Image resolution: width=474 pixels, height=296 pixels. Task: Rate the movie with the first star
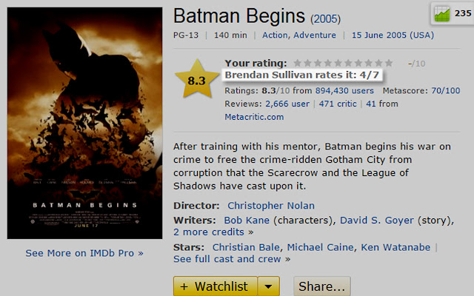tap(298, 63)
